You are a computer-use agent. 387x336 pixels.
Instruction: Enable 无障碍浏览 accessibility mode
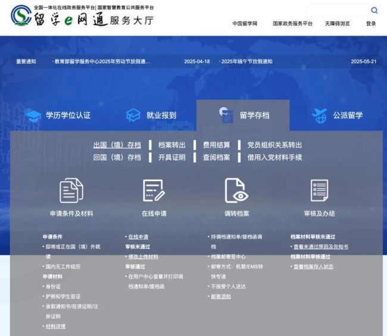tap(338, 24)
